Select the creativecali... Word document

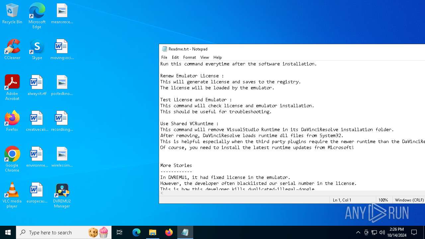pyautogui.click(x=37, y=121)
